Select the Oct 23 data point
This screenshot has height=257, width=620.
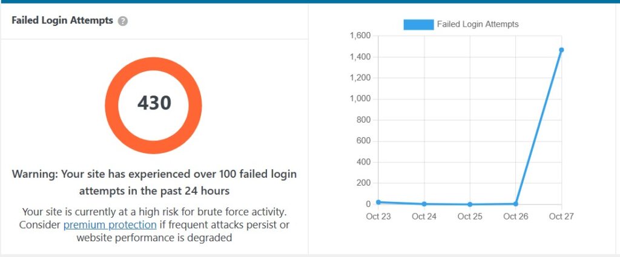pyautogui.click(x=378, y=202)
